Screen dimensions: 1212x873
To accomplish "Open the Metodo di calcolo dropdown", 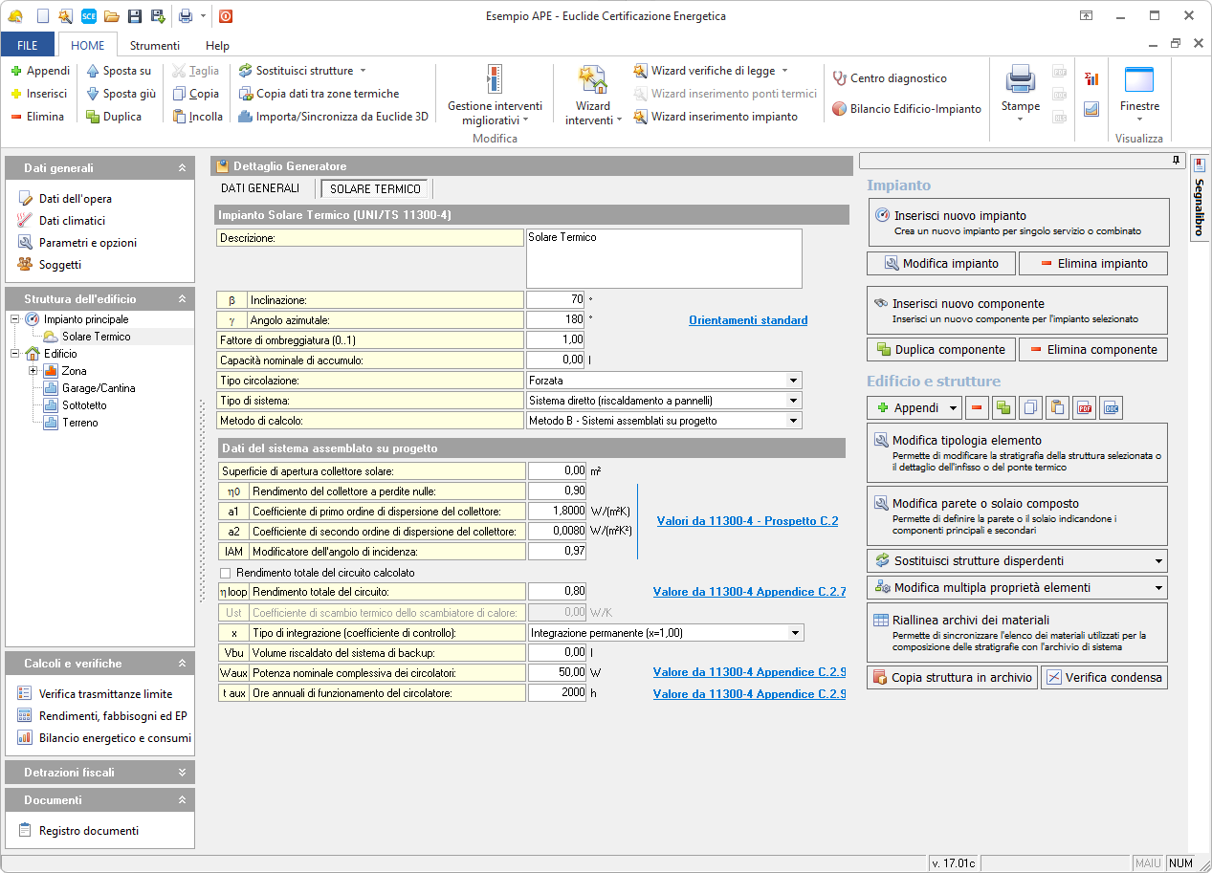I will pos(793,421).
